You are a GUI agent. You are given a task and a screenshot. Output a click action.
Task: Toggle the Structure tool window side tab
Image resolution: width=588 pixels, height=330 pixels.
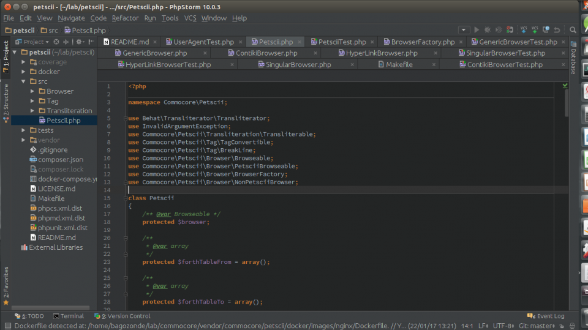click(x=6, y=103)
